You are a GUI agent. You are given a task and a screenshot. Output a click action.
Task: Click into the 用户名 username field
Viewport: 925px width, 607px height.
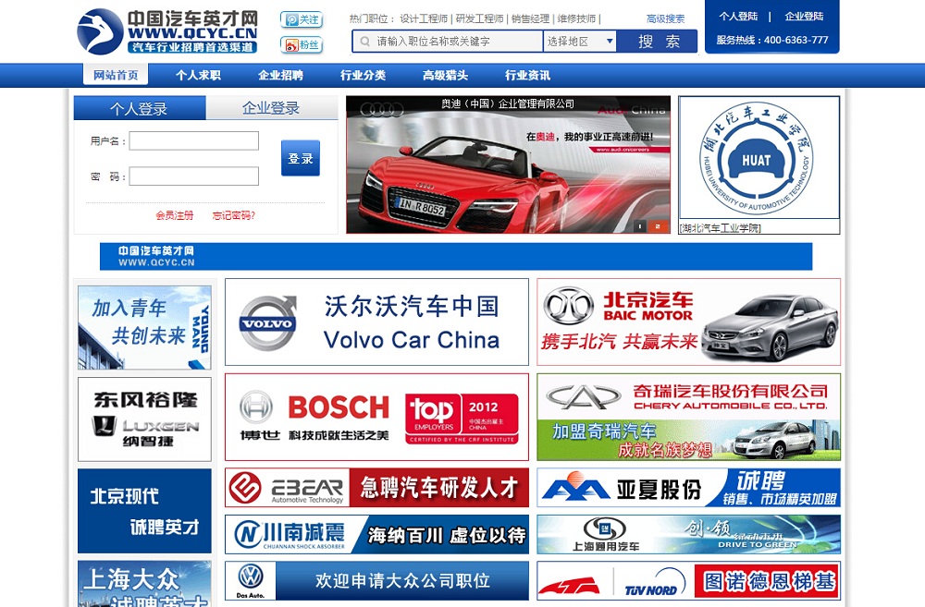194,140
